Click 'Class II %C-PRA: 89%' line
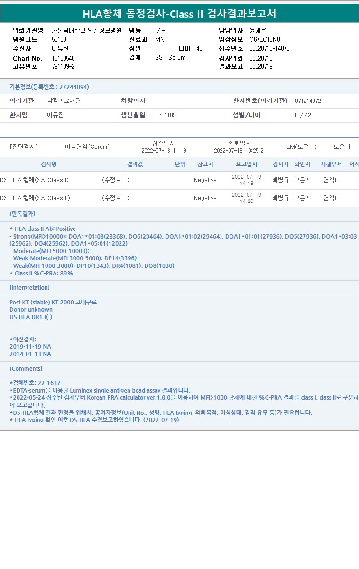The image size is (359, 569). coord(41,273)
